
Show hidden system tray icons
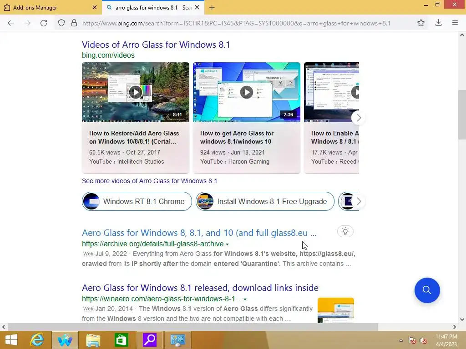pos(401,340)
